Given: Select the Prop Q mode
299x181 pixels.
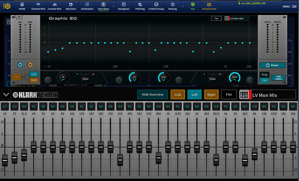Looking at the screenshot, I should (x=265, y=74).
